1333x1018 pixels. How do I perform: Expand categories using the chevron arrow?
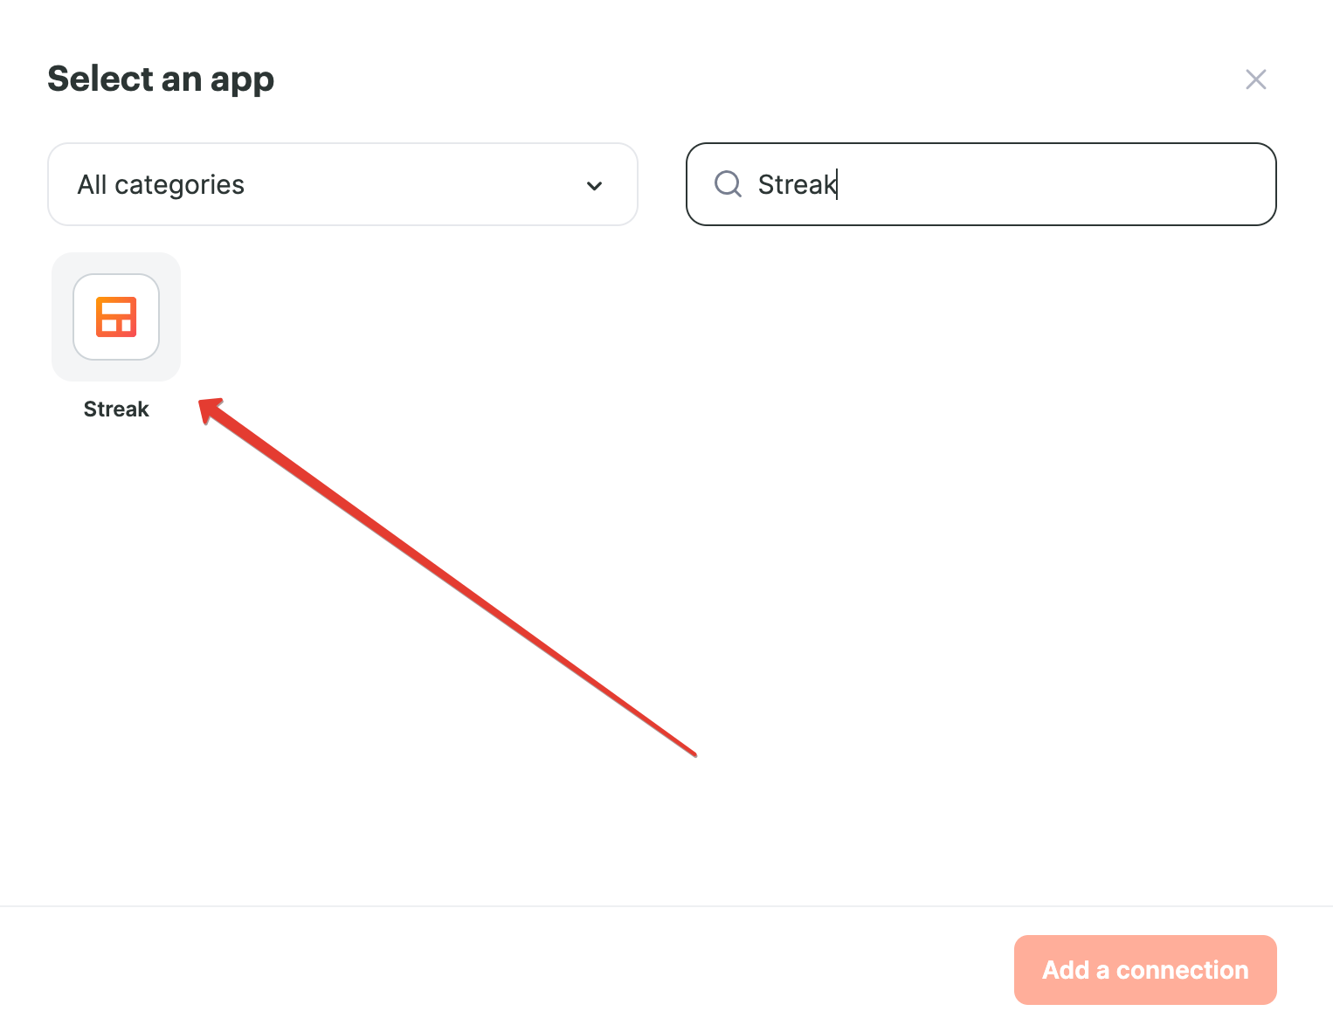click(x=594, y=185)
